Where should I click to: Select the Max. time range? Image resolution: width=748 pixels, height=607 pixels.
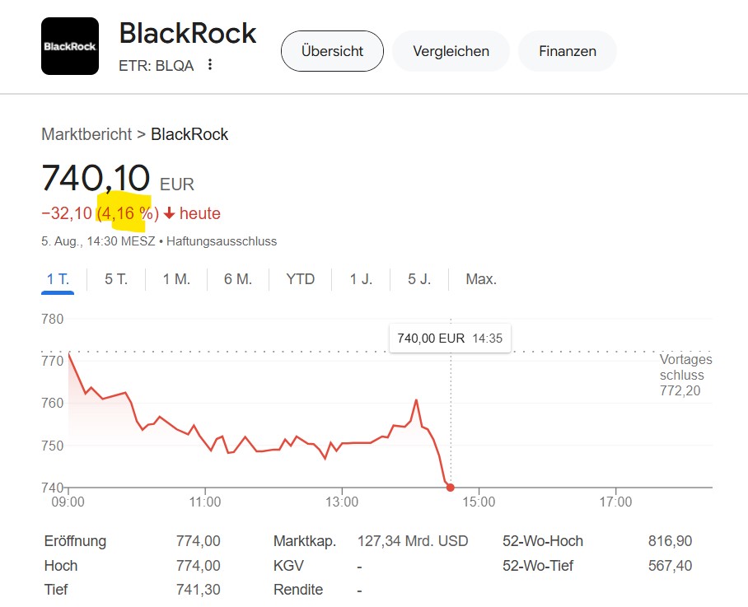pyautogui.click(x=481, y=279)
